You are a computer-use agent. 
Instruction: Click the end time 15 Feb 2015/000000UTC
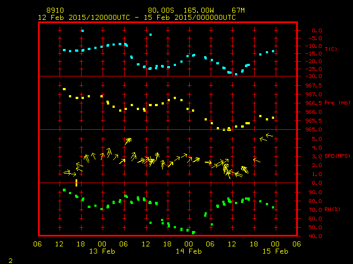coord(190,18)
